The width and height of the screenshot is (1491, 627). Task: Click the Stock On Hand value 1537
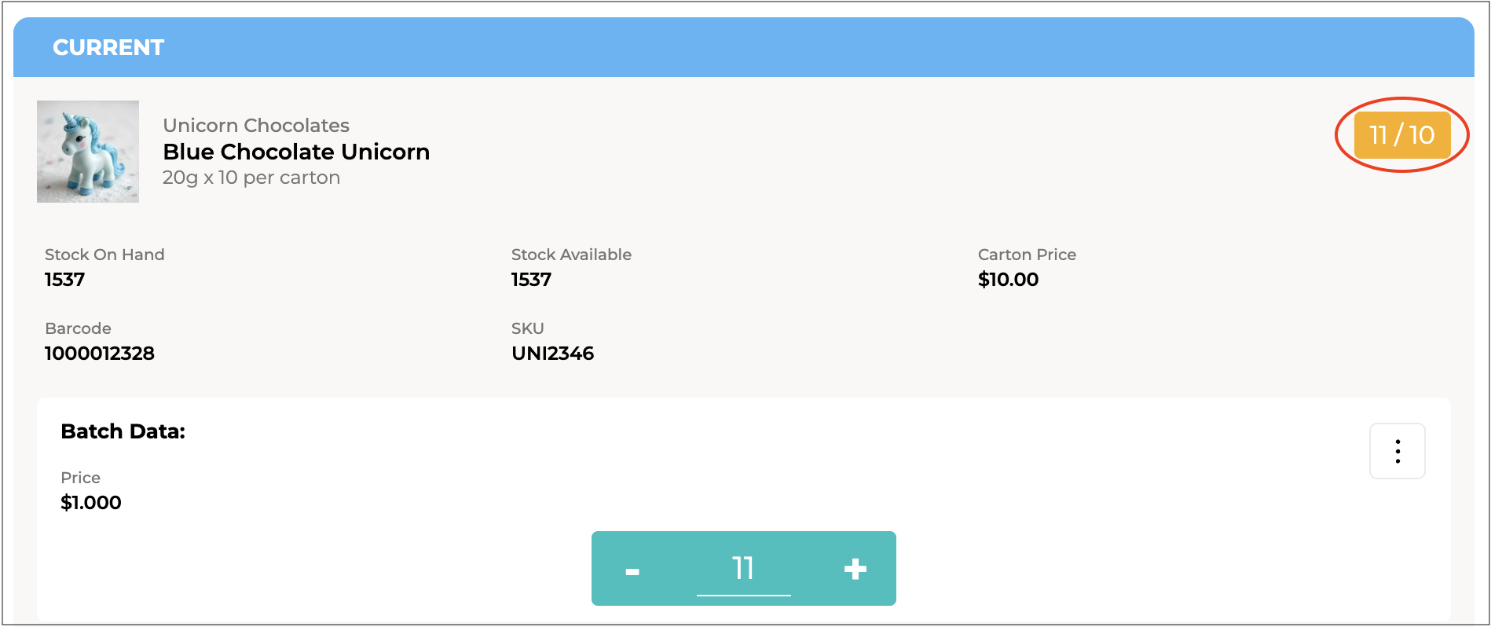(x=64, y=280)
